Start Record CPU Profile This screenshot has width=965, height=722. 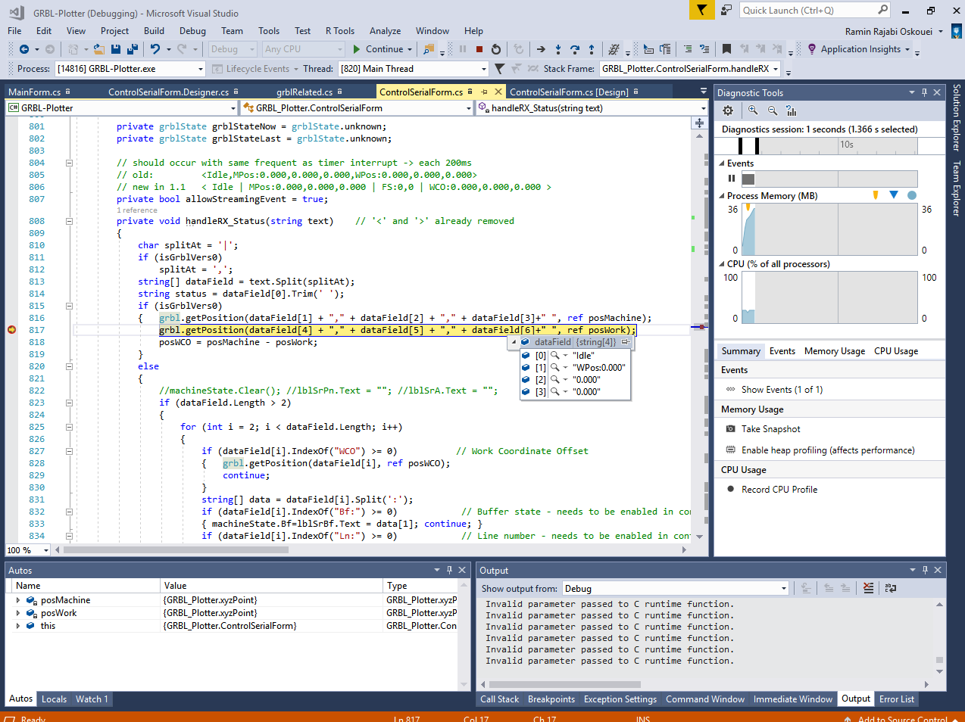pos(779,490)
